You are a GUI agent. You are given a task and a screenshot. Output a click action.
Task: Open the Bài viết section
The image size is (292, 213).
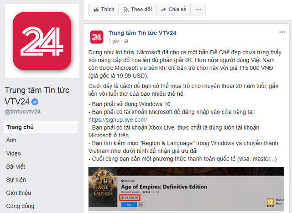pos(16,166)
